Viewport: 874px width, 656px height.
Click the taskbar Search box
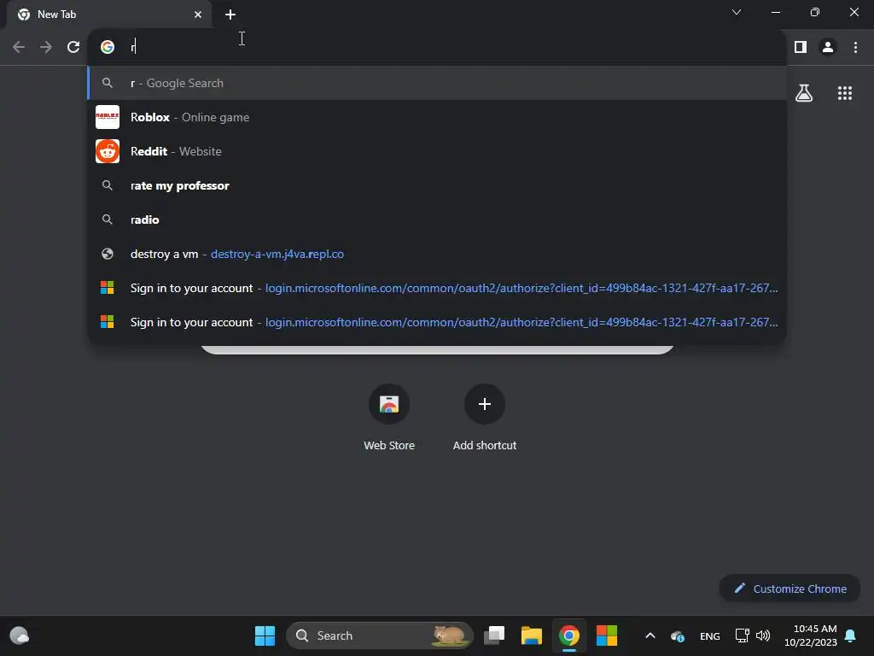point(380,635)
